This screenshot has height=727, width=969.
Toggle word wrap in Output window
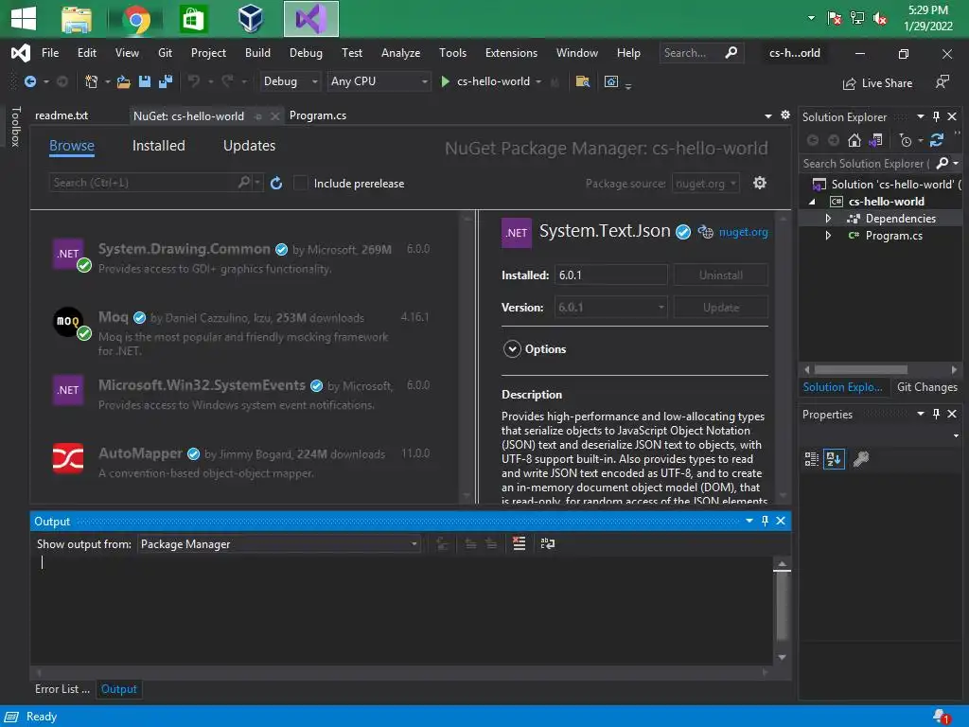548,543
